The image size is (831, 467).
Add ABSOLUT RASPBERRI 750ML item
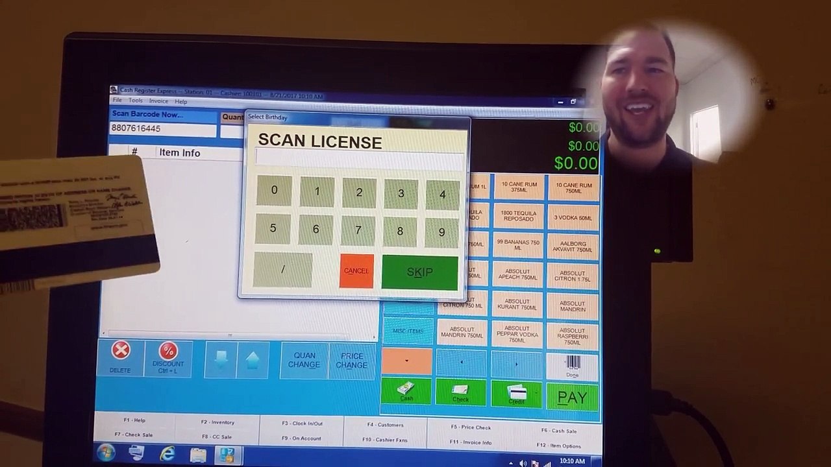[572, 336]
